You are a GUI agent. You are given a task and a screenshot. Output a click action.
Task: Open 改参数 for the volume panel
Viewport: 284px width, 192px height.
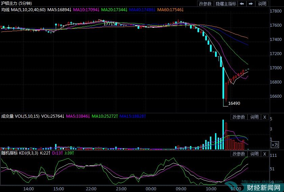tap(239, 117)
